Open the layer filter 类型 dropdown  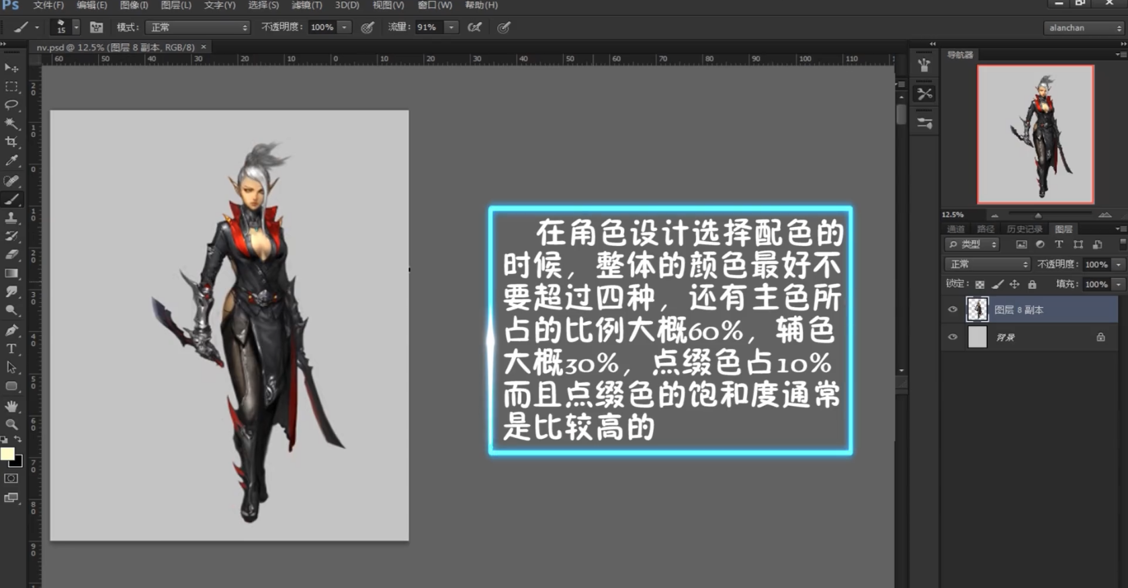tap(971, 245)
